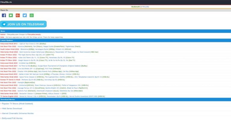Open Aaradugula Bullet HDRip link

click(x=42, y=49)
